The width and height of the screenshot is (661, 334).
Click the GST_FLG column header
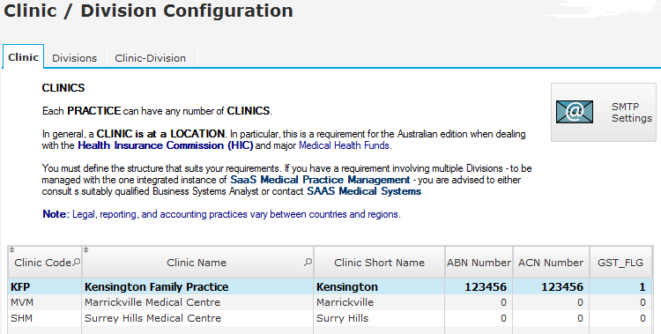(x=620, y=263)
